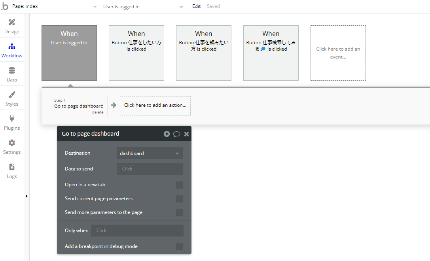The width and height of the screenshot is (430, 261).
Task: Open the Edit menu
Action: (x=196, y=6)
